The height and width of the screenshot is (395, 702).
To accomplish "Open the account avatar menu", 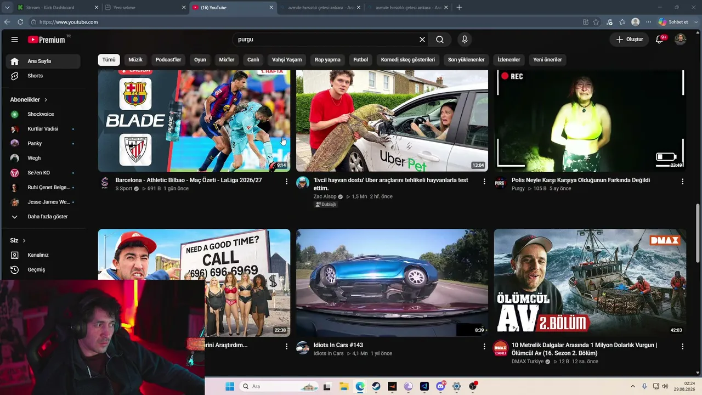I will 680,39.
